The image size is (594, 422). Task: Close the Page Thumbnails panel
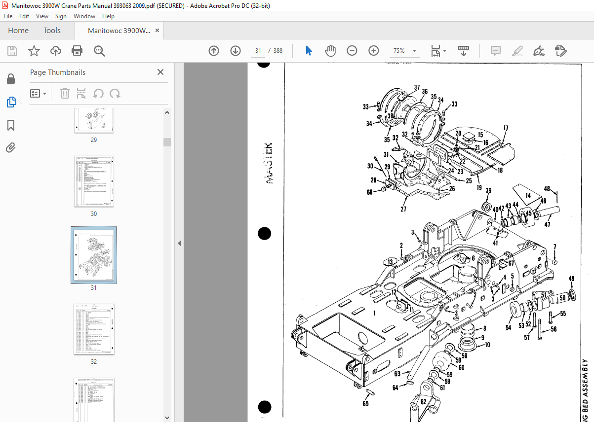[160, 72]
